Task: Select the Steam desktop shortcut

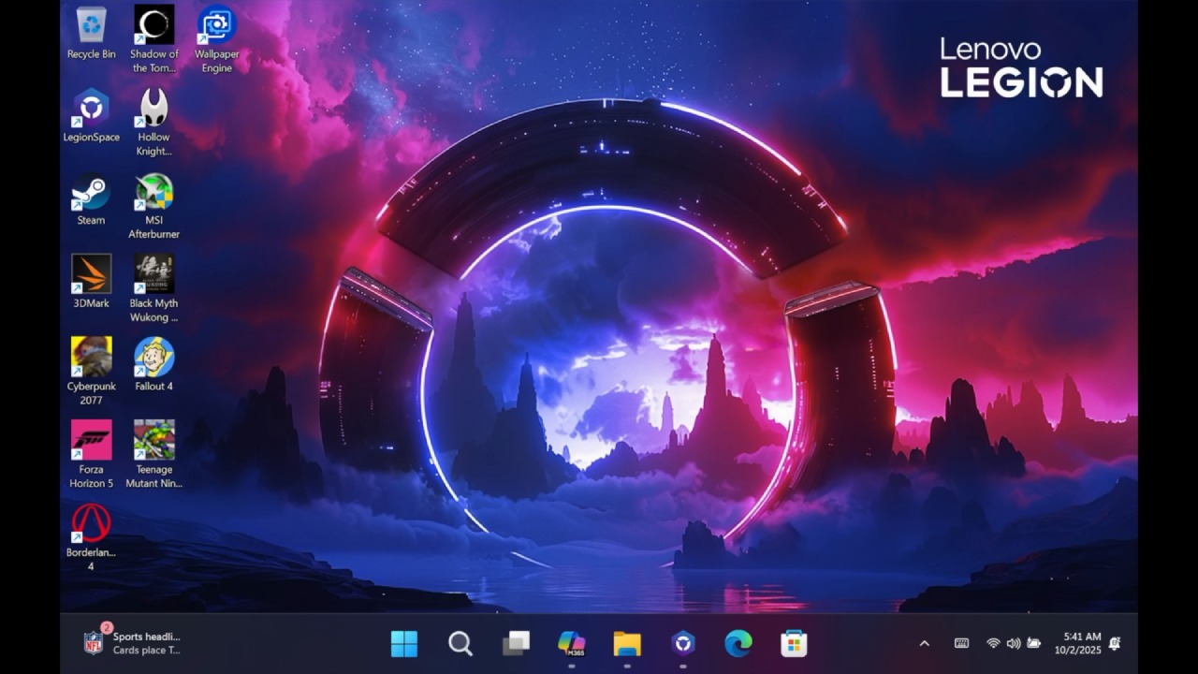Action: 91,199
